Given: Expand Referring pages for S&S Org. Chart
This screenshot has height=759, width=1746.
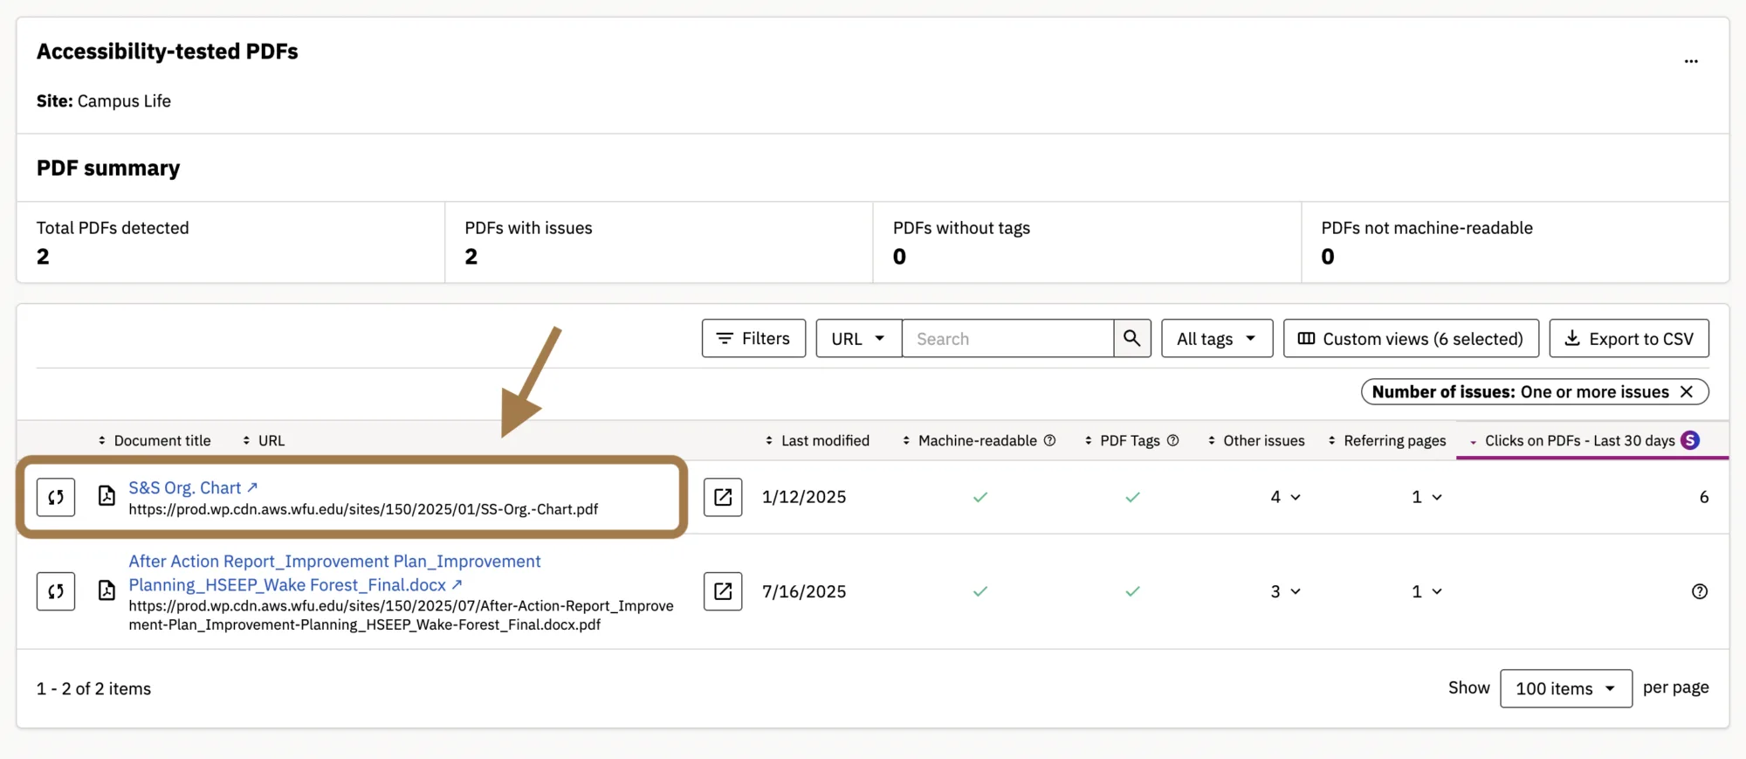Looking at the screenshot, I should click(x=1427, y=497).
